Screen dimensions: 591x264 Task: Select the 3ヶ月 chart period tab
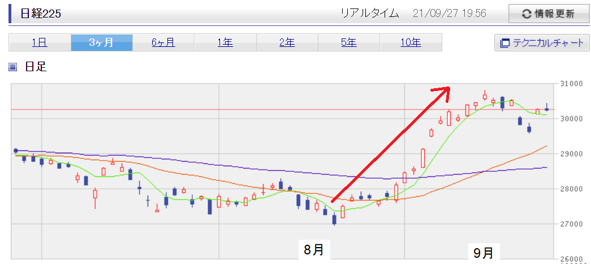[102, 42]
